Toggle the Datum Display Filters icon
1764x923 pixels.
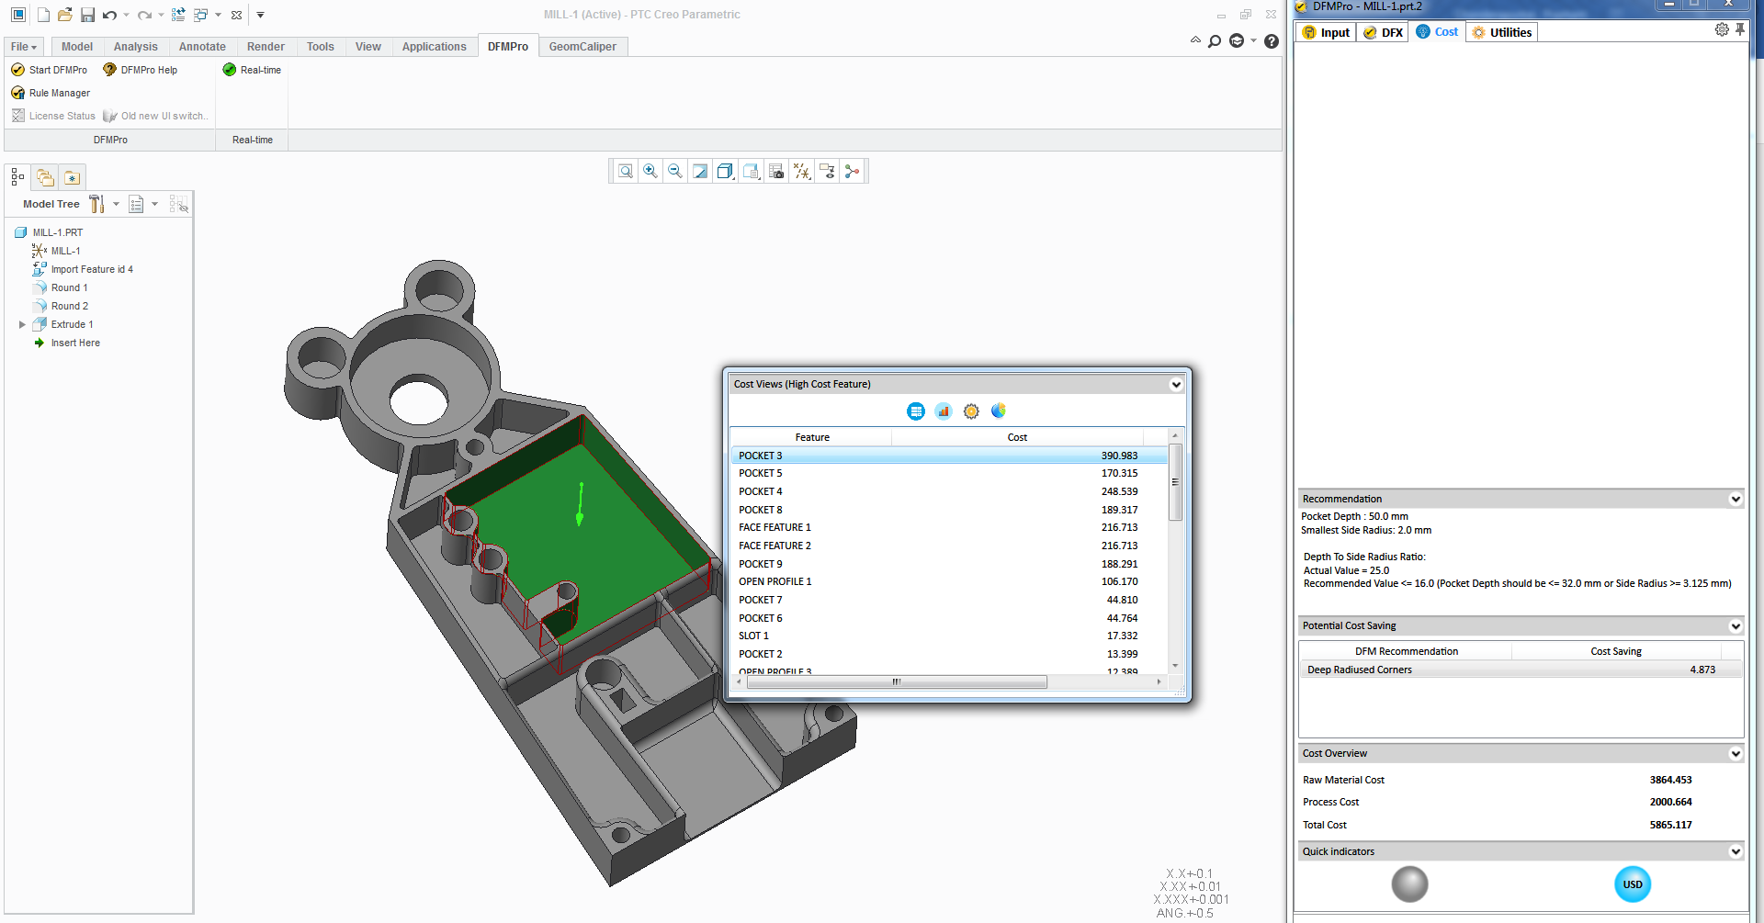click(802, 171)
